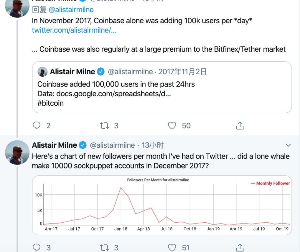Click Alistair Milne's avatar in the chart tweet
Viewport: 300px width, 252px height.
[17, 153]
